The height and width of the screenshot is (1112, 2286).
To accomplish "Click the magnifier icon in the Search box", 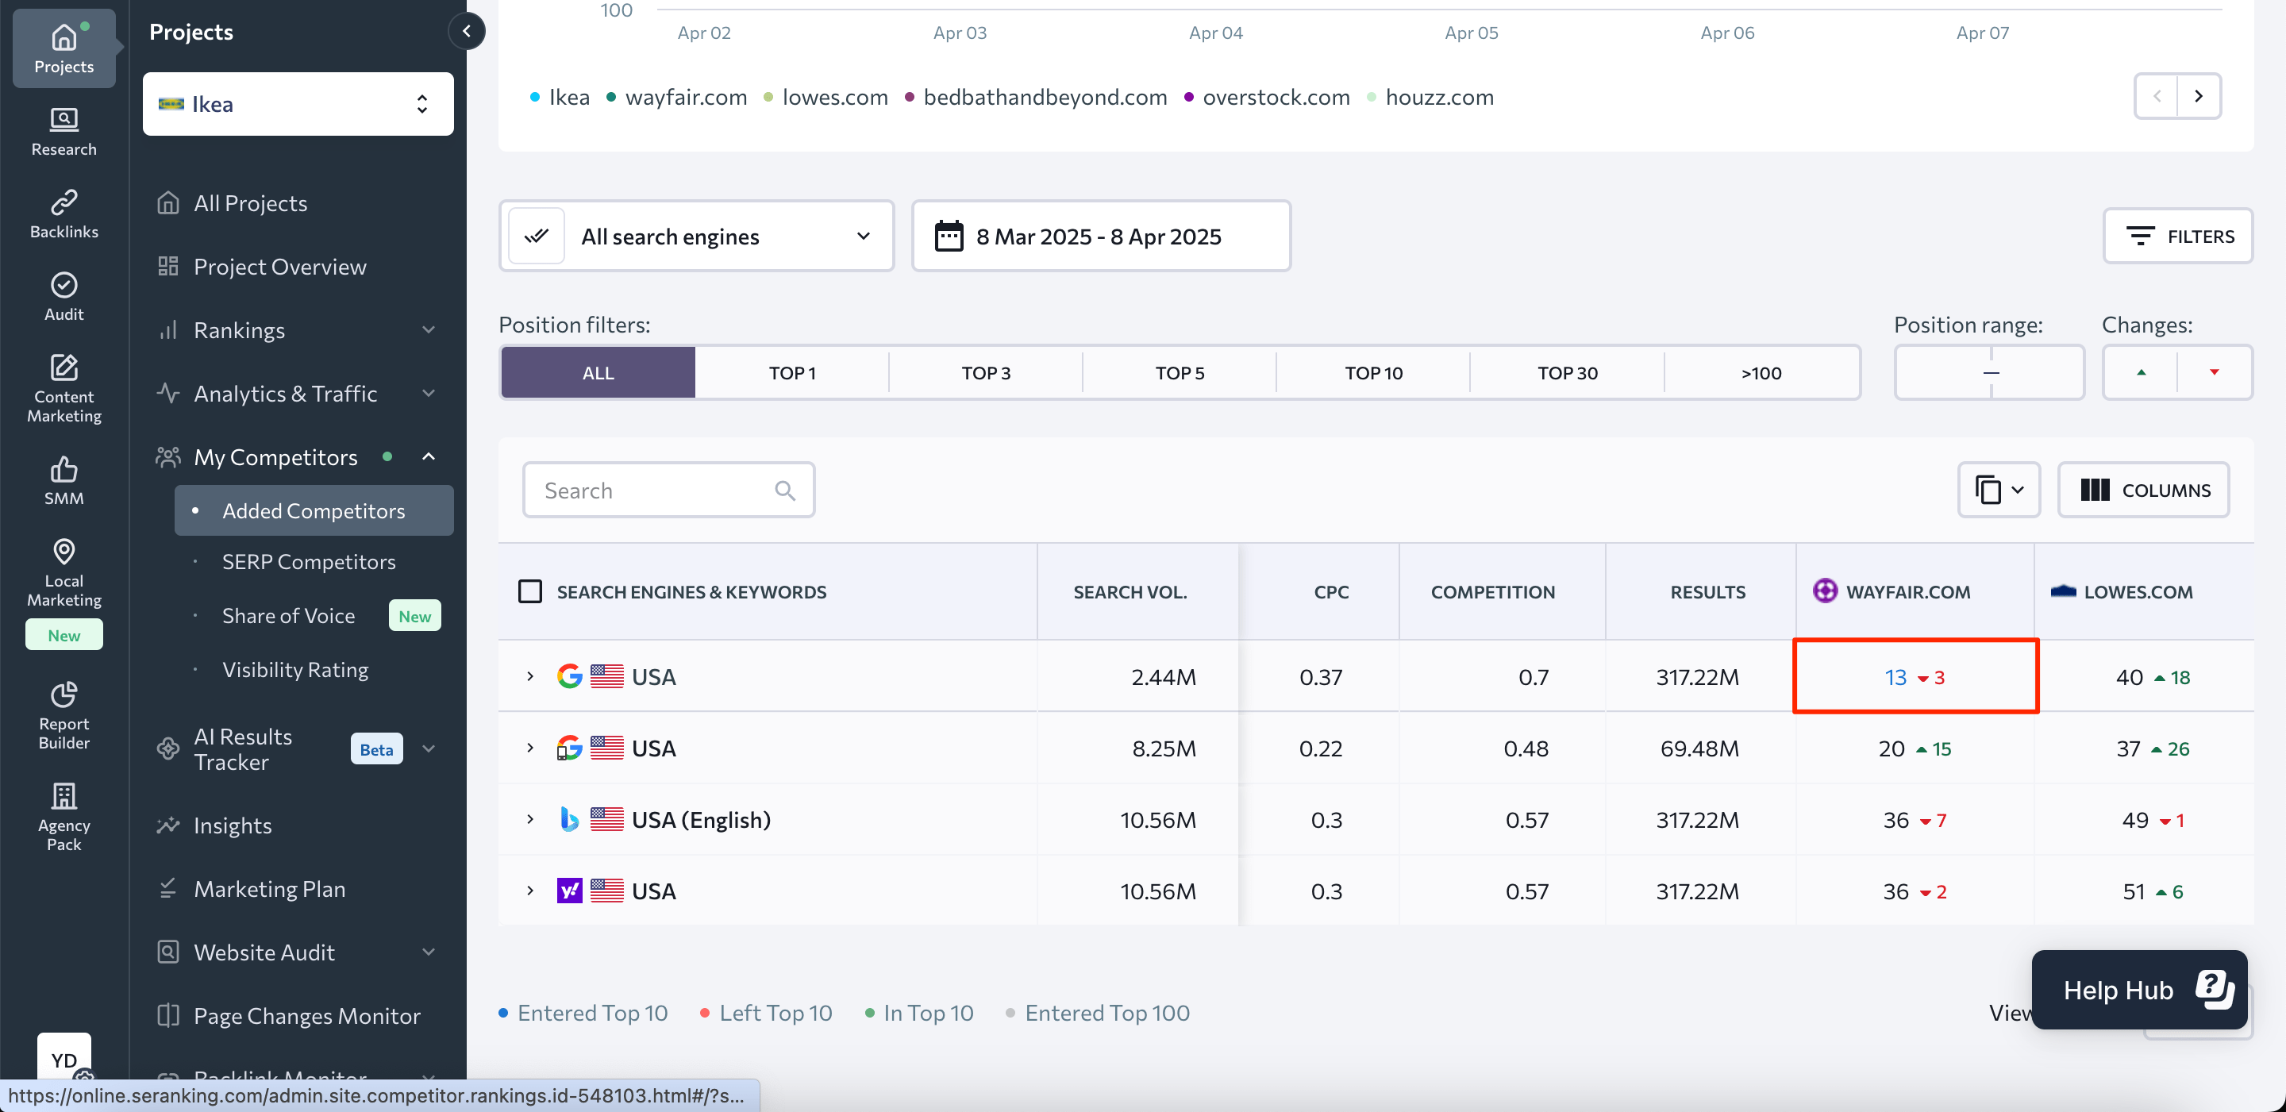I will (784, 490).
